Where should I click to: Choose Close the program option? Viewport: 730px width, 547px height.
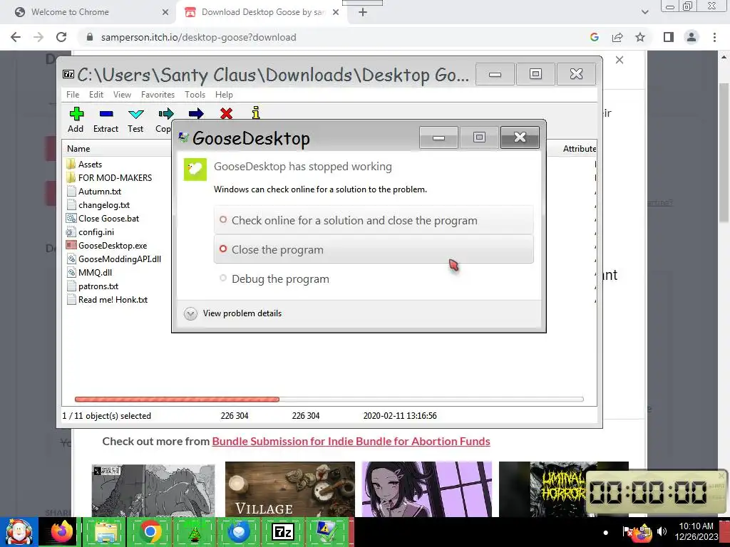pos(374,250)
